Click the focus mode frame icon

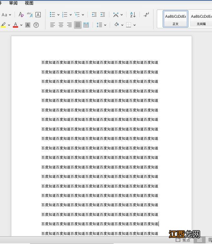tap(178, 240)
